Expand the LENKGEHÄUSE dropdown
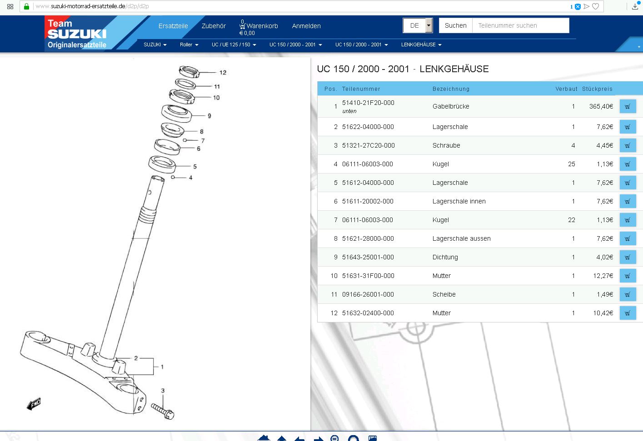 point(421,45)
